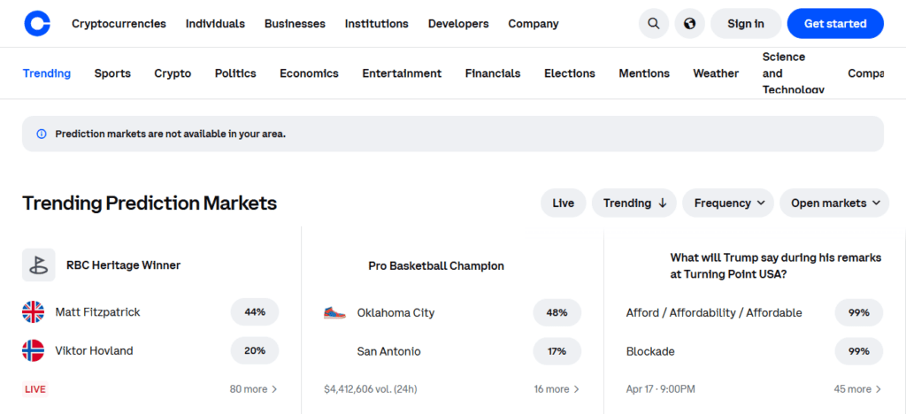Select San Antonio 17% odds button
Viewport: 906px width, 414px height.
coord(557,350)
